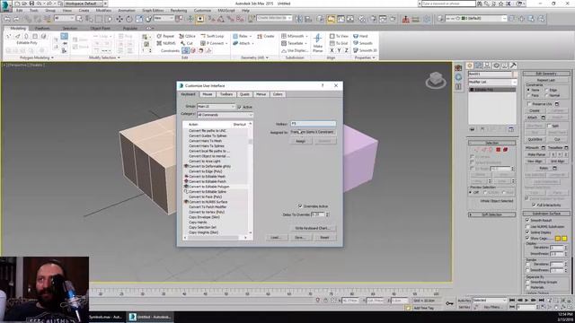Collapse the Subdivision Surface rollout
Image resolution: width=575 pixels, height=323 pixels.
coord(546,214)
